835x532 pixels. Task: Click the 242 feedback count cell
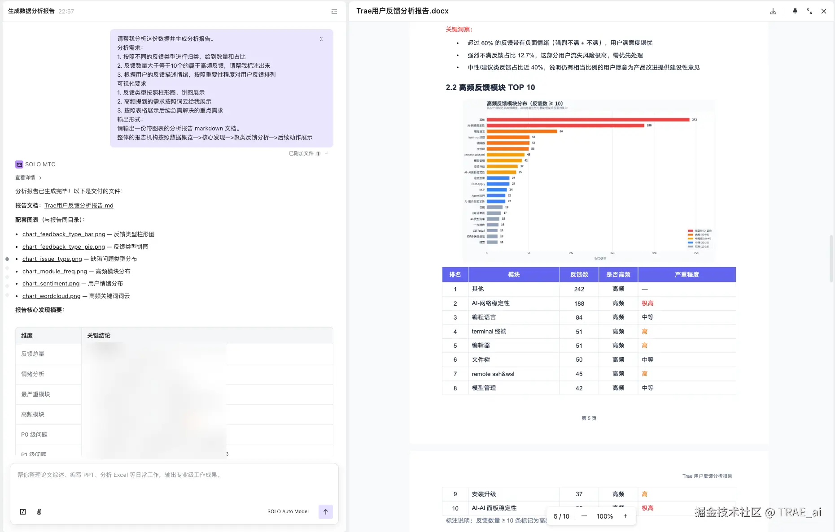[x=579, y=290]
